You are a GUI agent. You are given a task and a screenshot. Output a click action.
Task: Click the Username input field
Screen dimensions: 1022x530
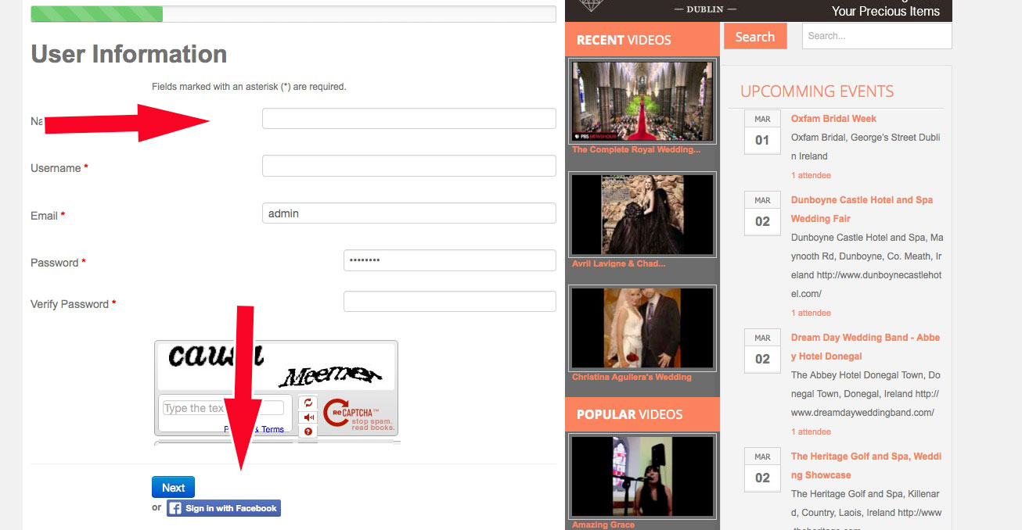408,166
